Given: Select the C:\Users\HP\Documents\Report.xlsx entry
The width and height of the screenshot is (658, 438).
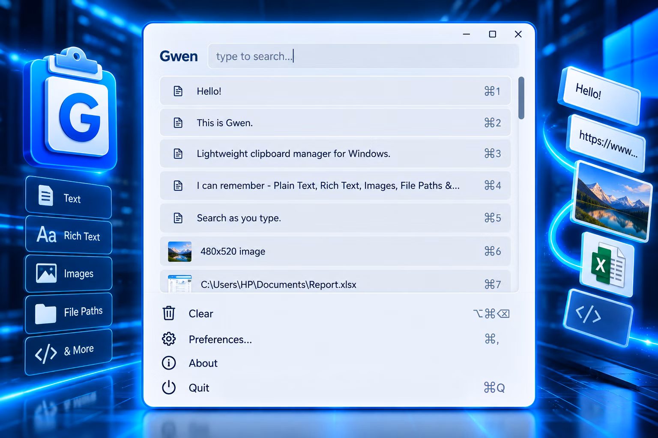Looking at the screenshot, I should [335, 281].
